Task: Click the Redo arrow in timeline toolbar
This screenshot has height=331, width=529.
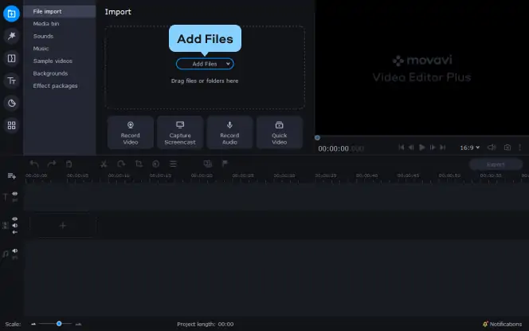Action: point(52,164)
